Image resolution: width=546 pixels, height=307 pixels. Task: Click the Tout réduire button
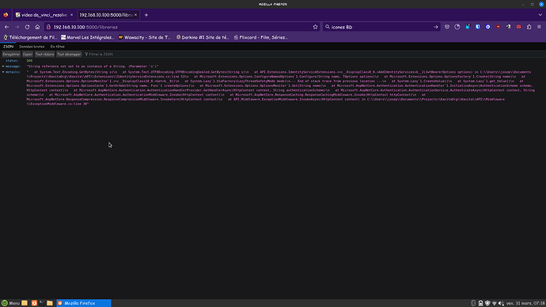[44, 55]
